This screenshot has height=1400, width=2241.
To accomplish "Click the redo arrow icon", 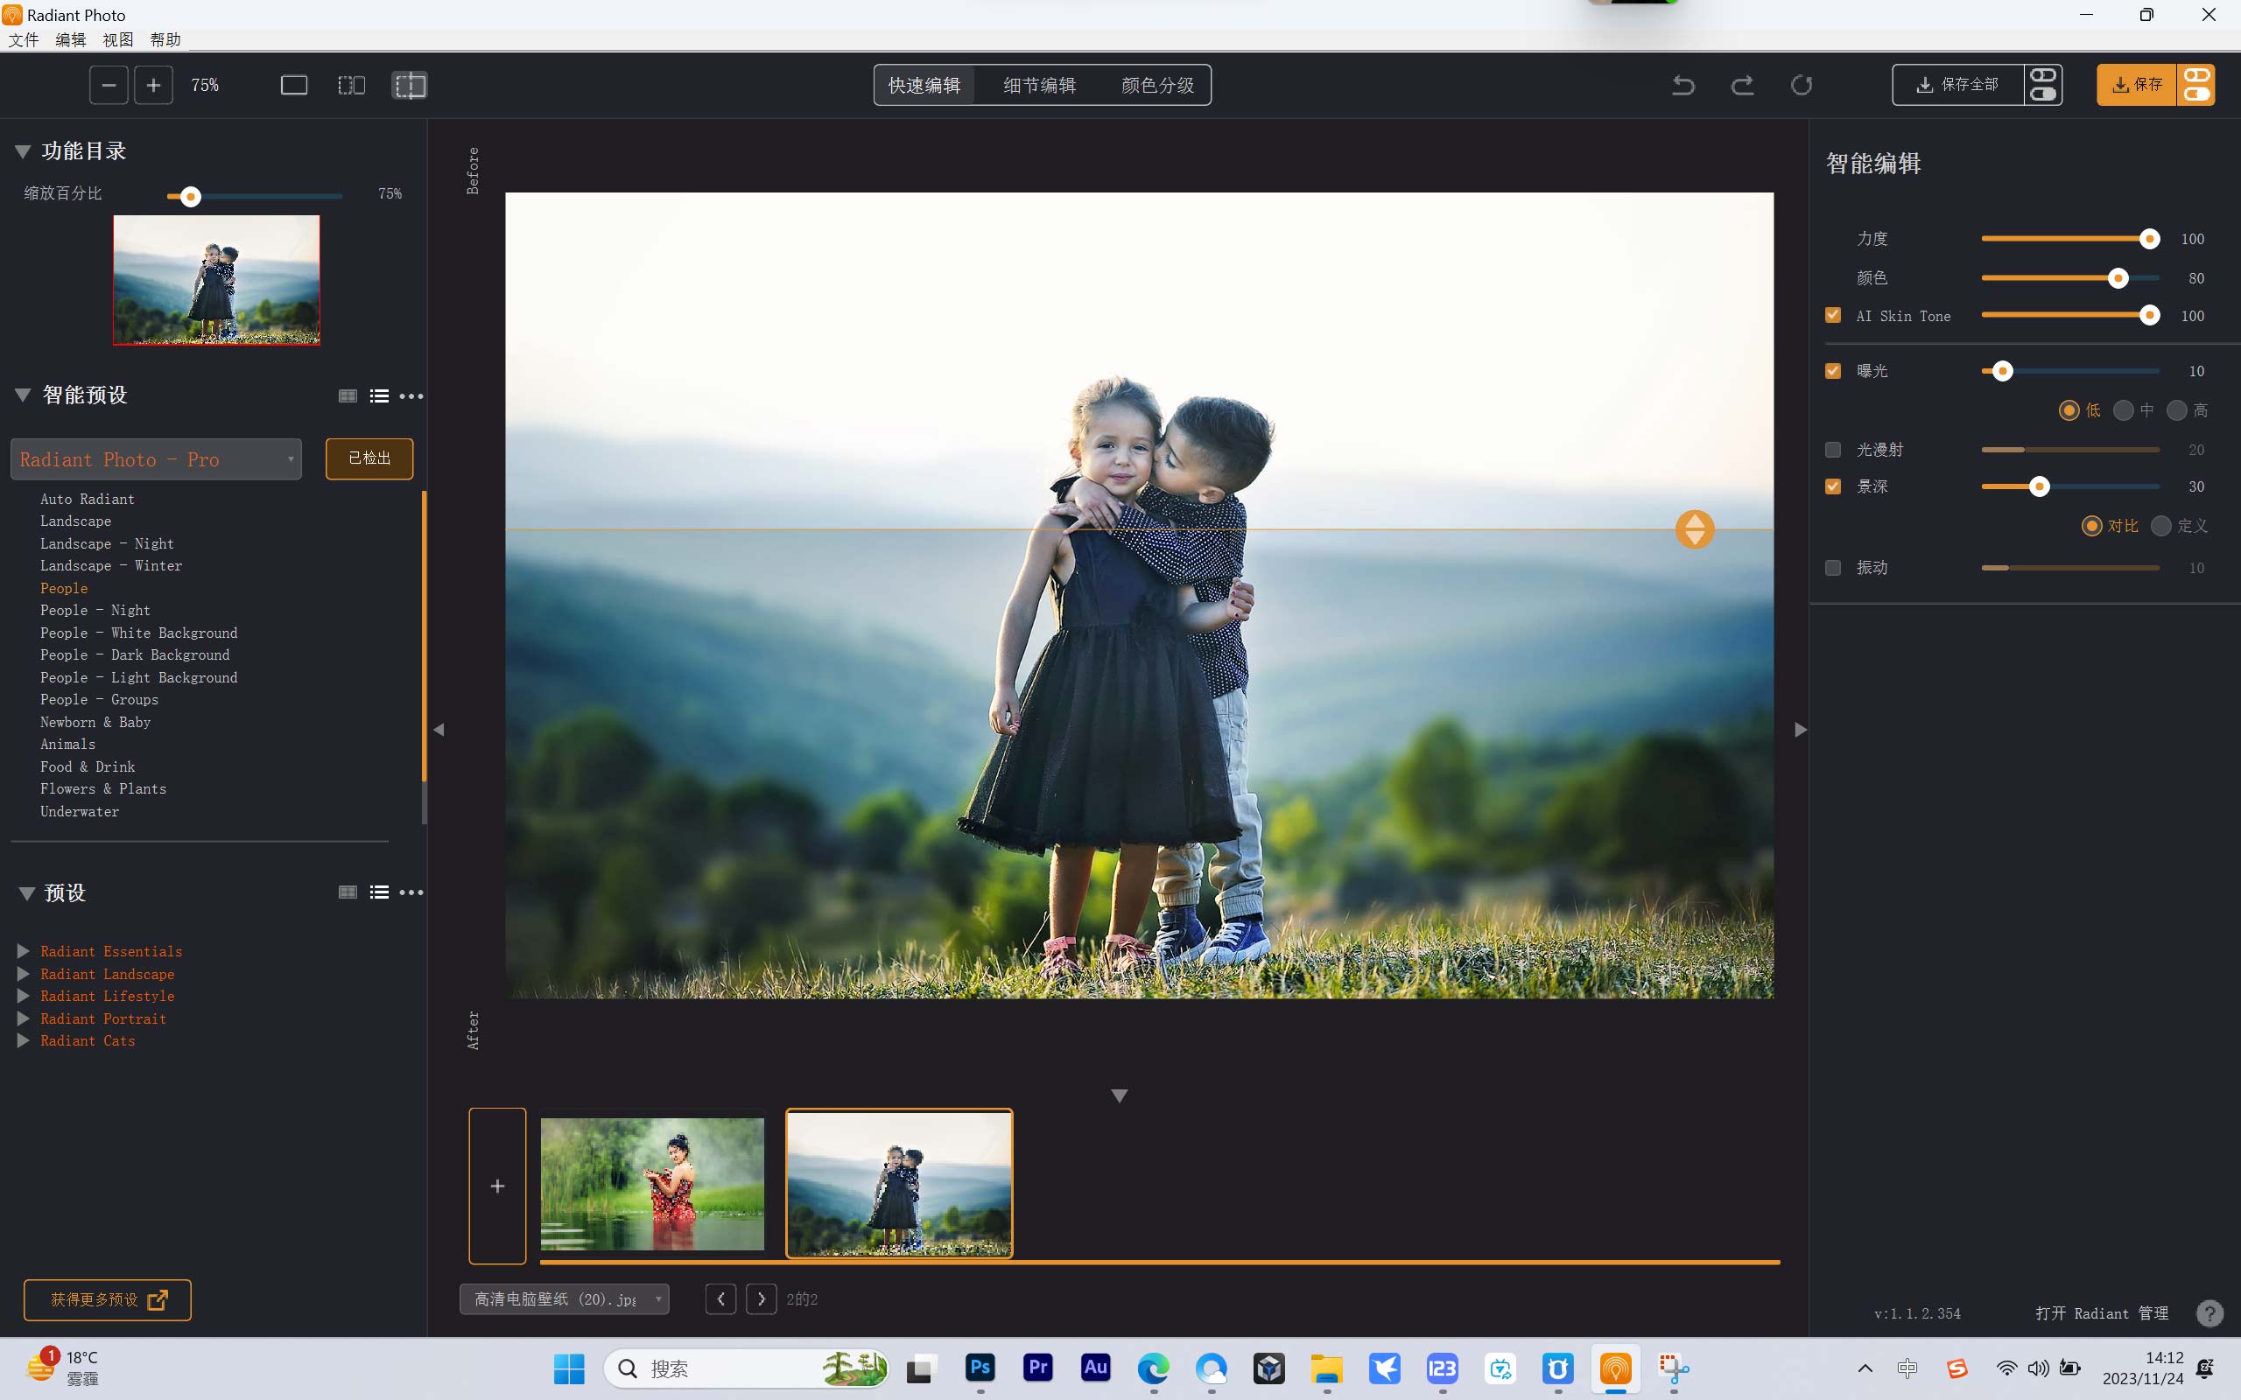I will (x=1742, y=85).
